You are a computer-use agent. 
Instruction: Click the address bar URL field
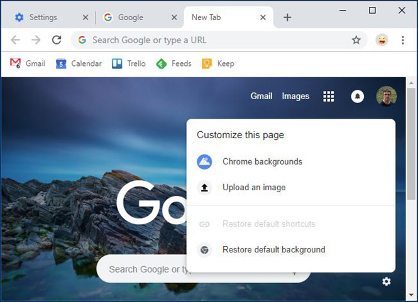pyautogui.click(x=219, y=40)
